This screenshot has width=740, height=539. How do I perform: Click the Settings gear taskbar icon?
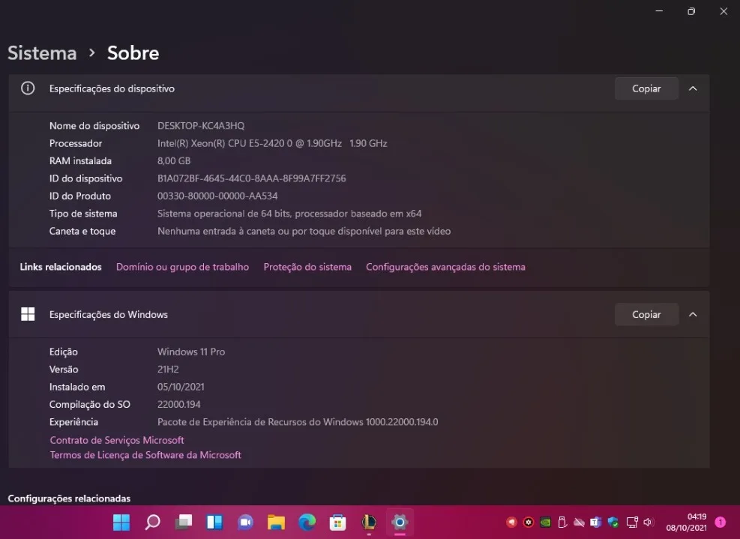[400, 522]
